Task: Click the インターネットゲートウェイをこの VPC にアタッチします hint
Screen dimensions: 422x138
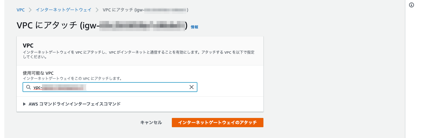Action: 72,79
